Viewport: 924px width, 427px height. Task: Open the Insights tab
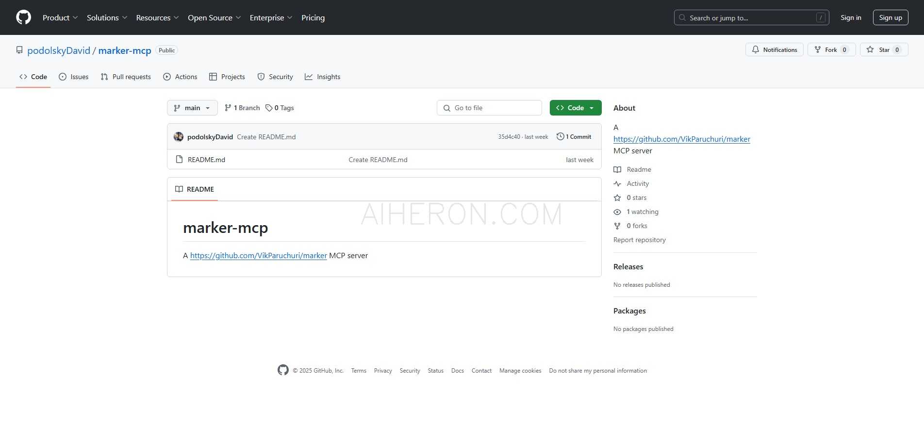click(x=322, y=77)
